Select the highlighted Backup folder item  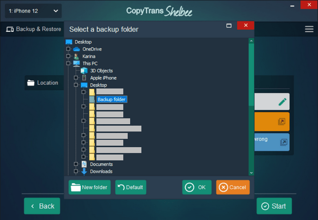[112, 99]
